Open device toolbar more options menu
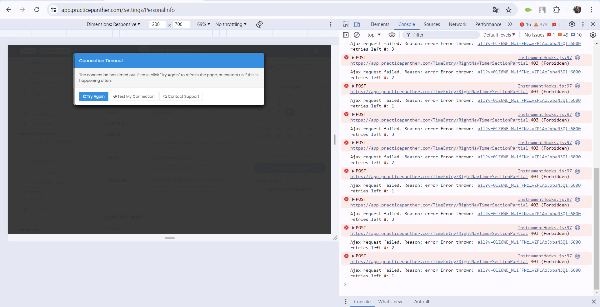Viewport: 600px width, 307px height. coord(331,24)
